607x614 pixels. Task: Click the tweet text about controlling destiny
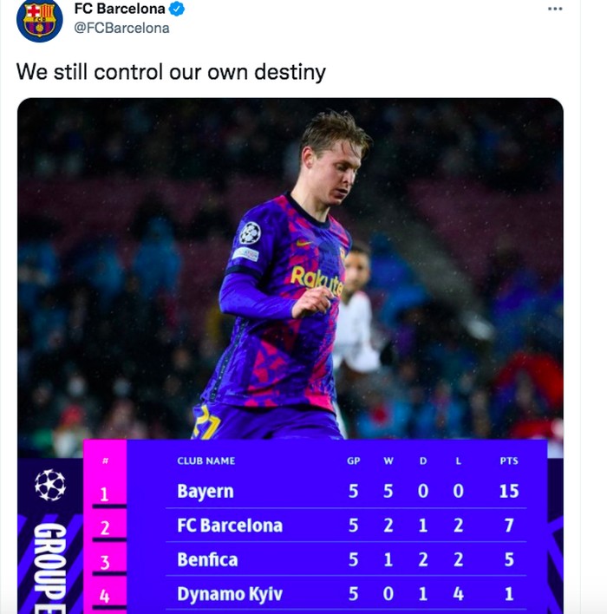(x=171, y=71)
